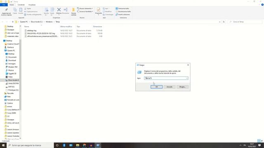Click Deseleziona tutto in the ribbon
The height and width of the screenshot is (148, 264).
pyautogui.click(x=123, y=12)
